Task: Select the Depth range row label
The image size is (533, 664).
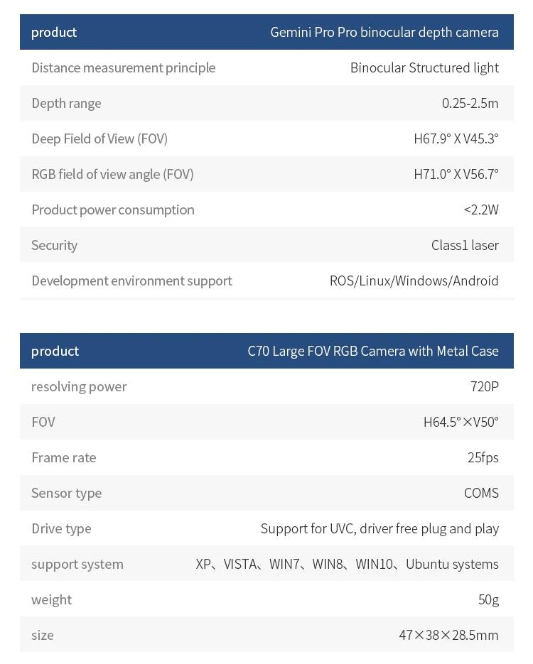Action: (x=66, y=103)
